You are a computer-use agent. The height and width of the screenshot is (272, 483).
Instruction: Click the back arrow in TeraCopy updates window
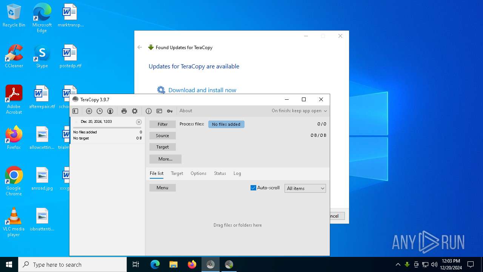click(140, 47)
